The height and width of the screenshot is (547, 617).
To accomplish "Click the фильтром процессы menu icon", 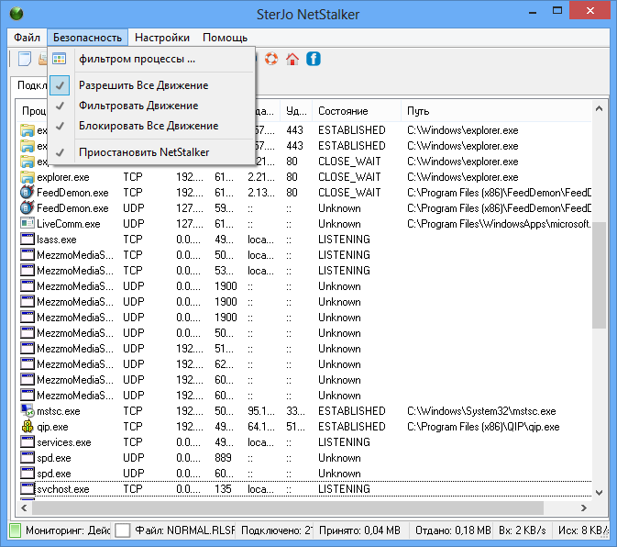I will [x=59, y=59].
